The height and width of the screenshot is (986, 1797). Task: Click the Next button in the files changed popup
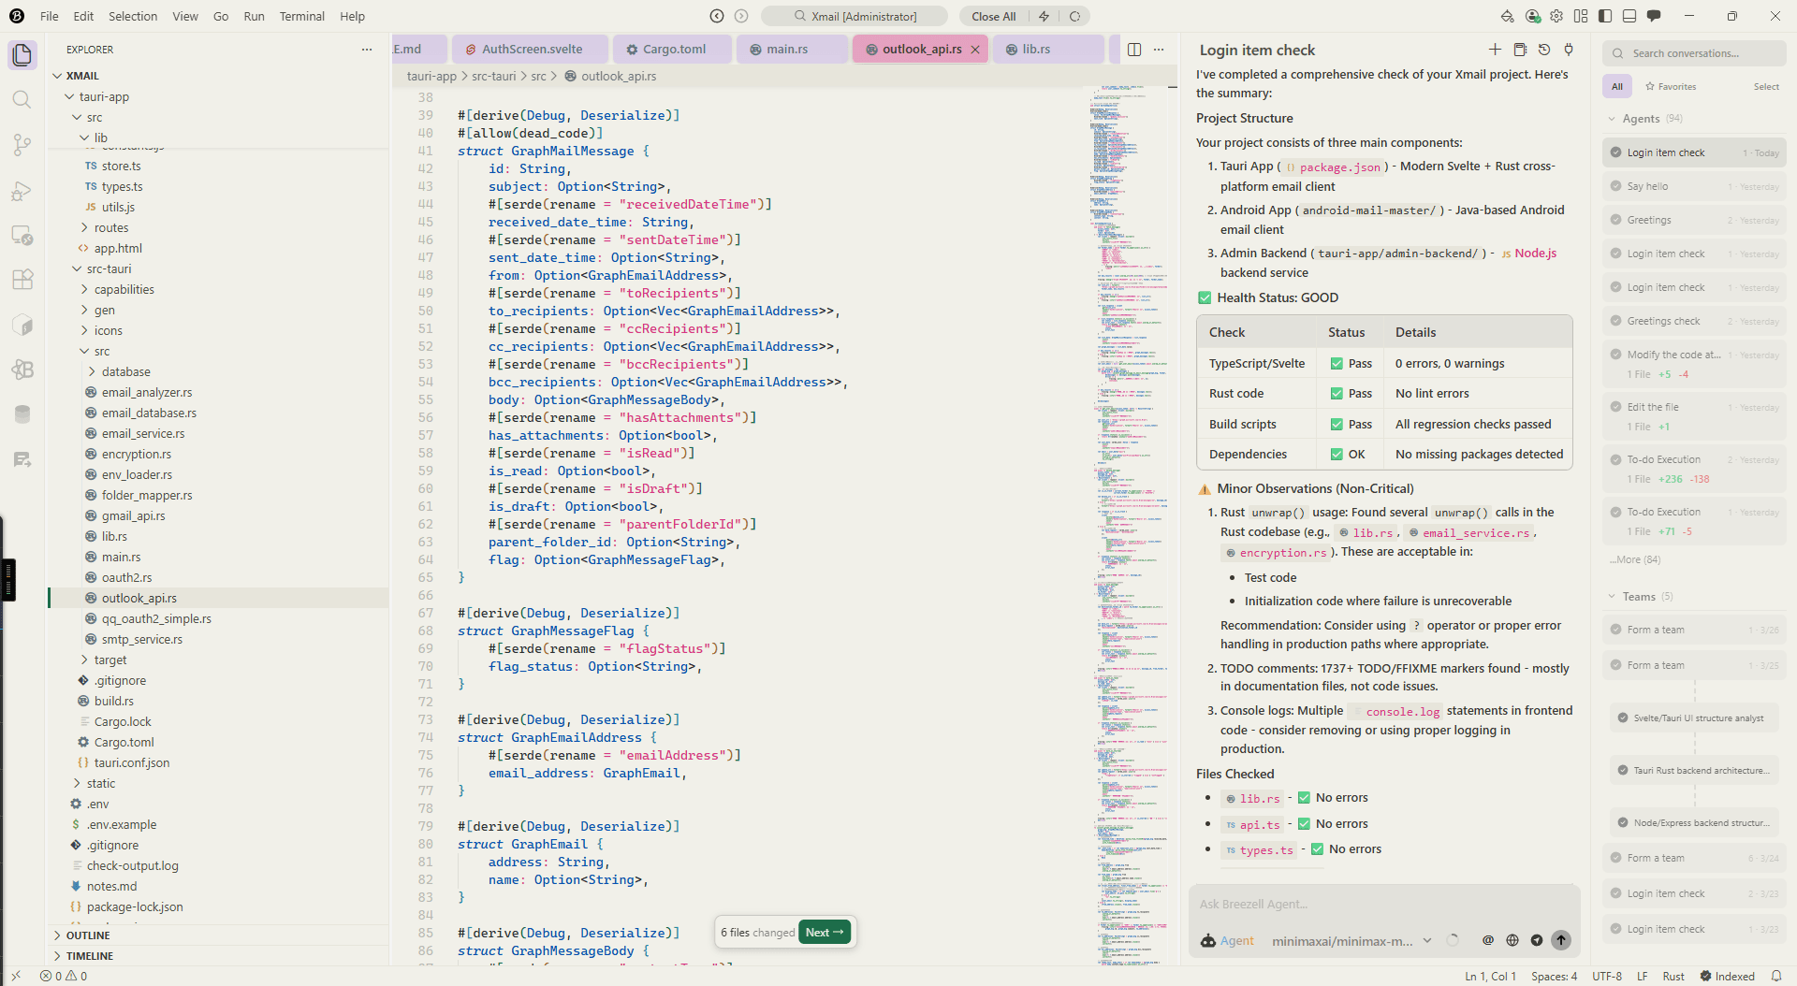[823, 932]
